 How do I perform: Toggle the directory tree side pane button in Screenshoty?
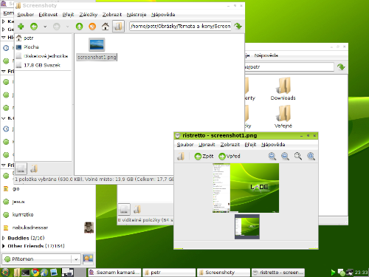(34, 168)
